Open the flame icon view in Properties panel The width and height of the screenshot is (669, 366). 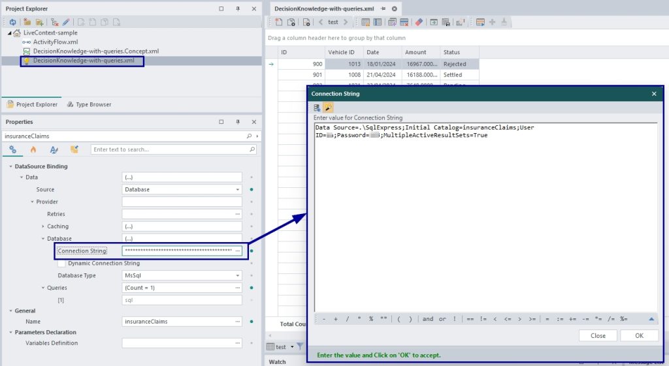33,149
